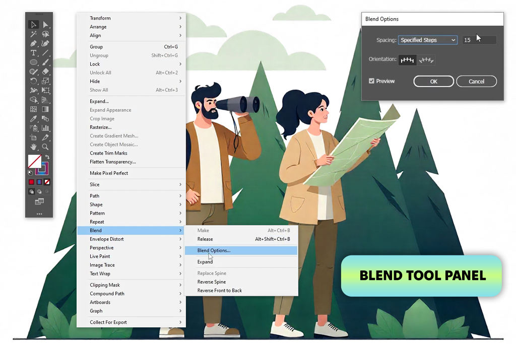Screen dimensions: 516x344
Task: Select the Shaper tool
Action: (33, 72)
